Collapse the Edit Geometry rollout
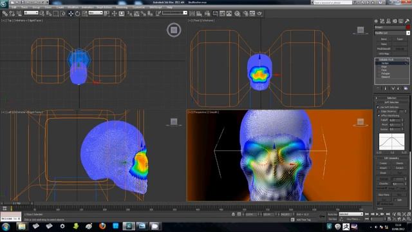412x232 pixels. pyautogui.click(x=391, y=158)
